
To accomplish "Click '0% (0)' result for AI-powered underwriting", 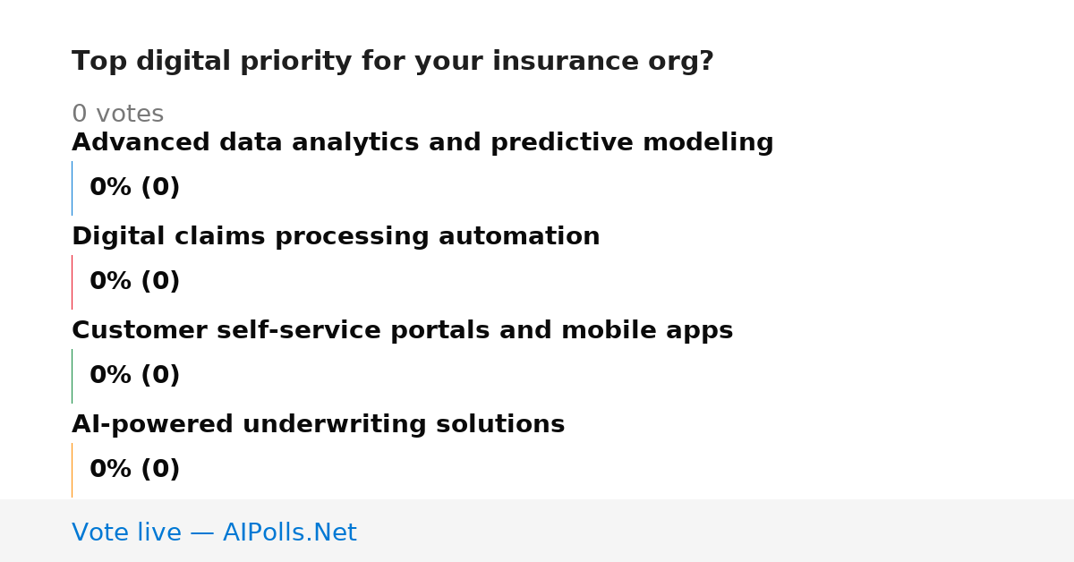I will tap(134, 470).
